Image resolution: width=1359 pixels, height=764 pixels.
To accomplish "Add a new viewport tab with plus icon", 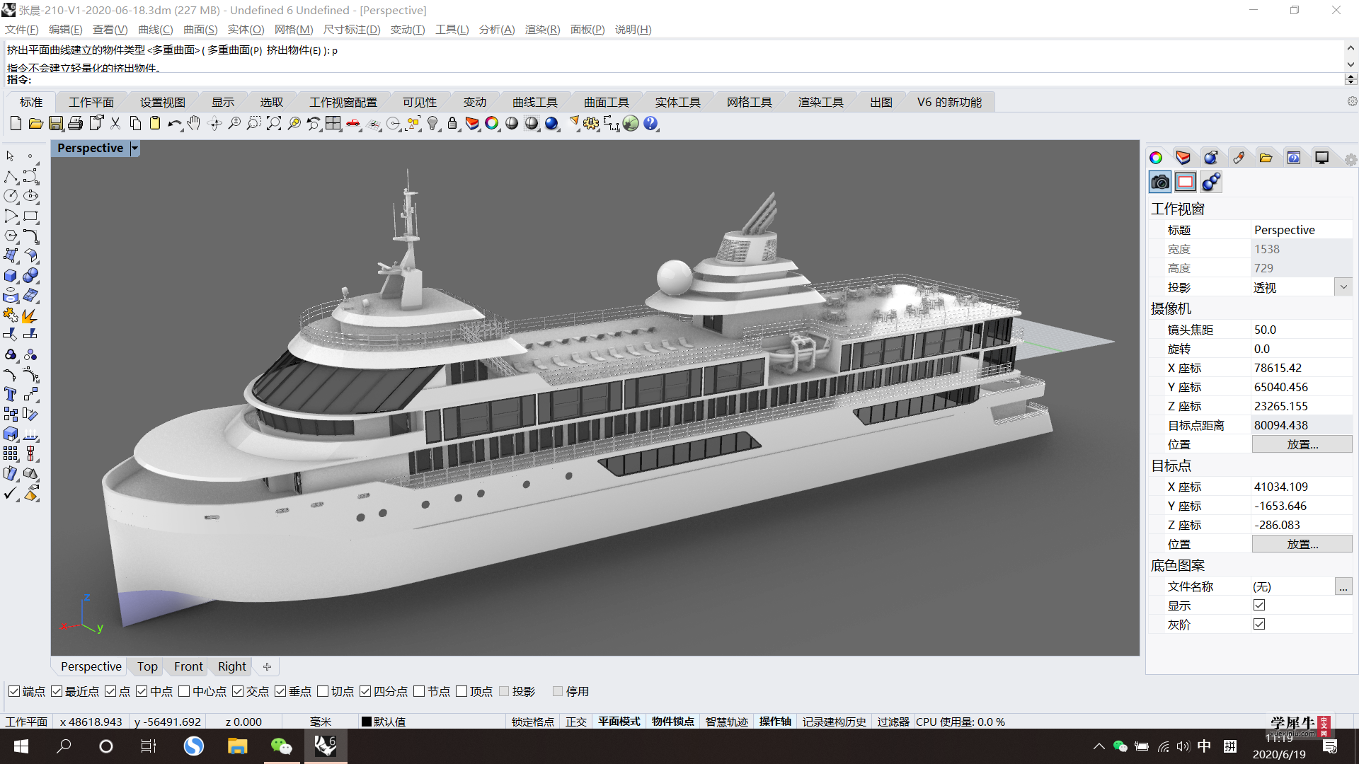I will pyautogui.click(x=267, y=666).
